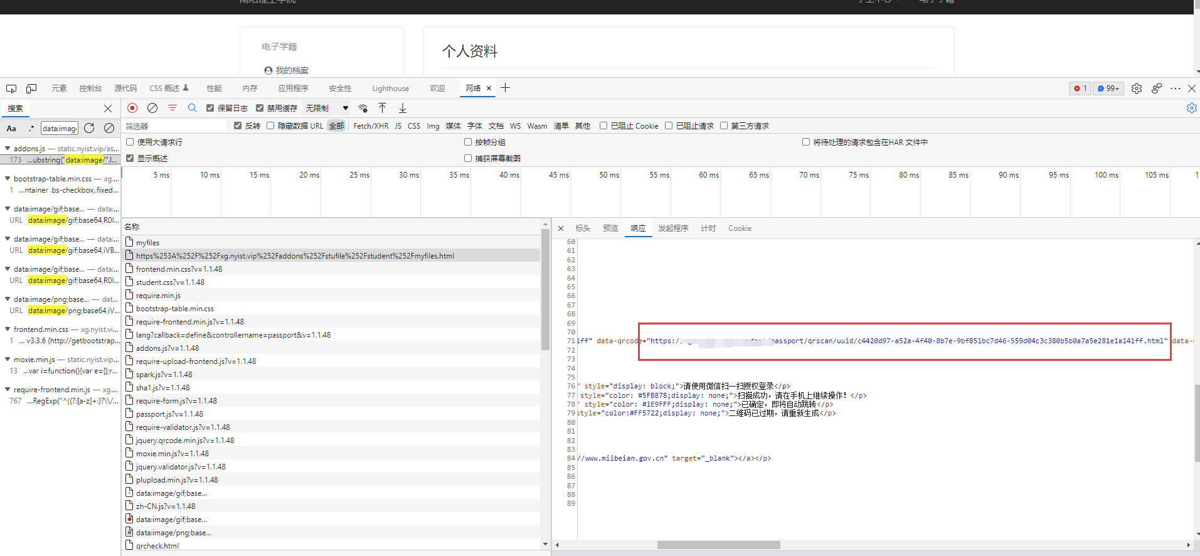Open the customize DevTools ellipsis menu
Screen dimensions: 1200x556
(x=1176, y=88)
